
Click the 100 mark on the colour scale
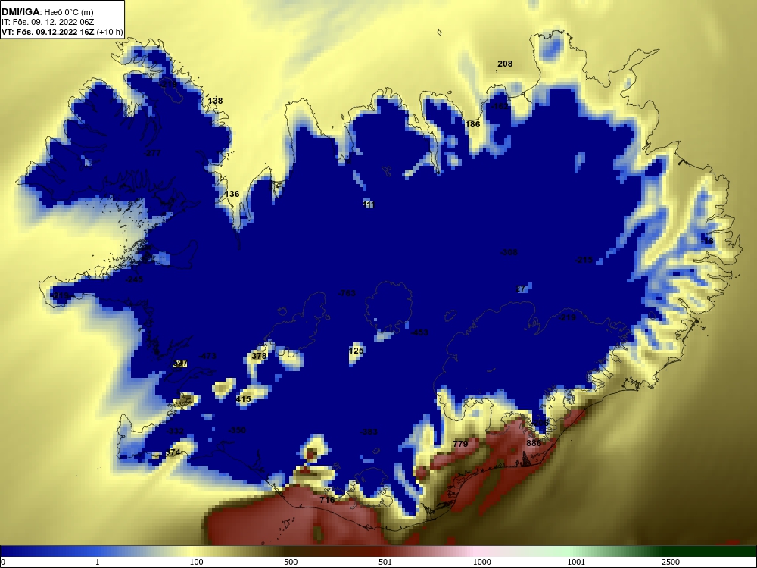click(x=197, y=562)
